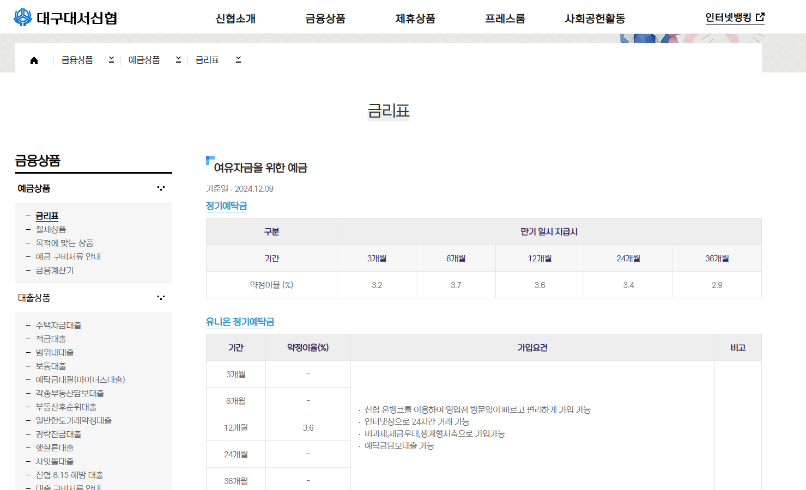The height and width of the screenshot is (490, 806).
Task: Open the 주택자금대출 loan page
Action: (58, 325)
